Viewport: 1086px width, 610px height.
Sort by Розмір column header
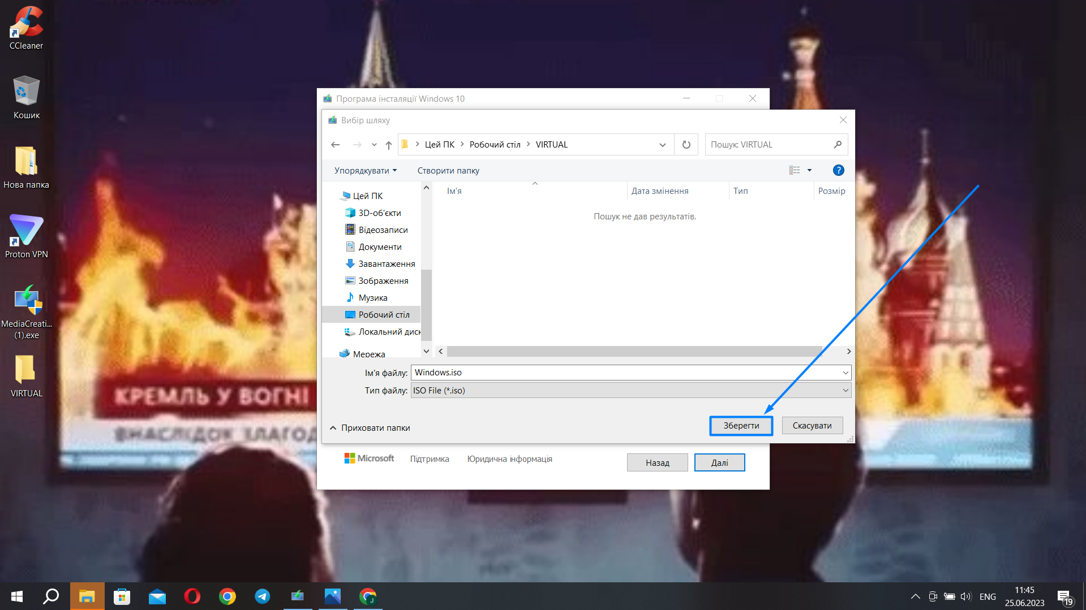tap(832, 191)
